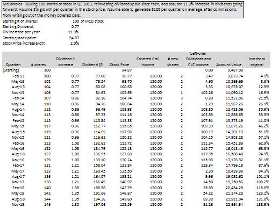Select the Nov-18 quarter cell
Viewport: 272px width, 208px height.
pyautogui.click(x=18, y=204)
